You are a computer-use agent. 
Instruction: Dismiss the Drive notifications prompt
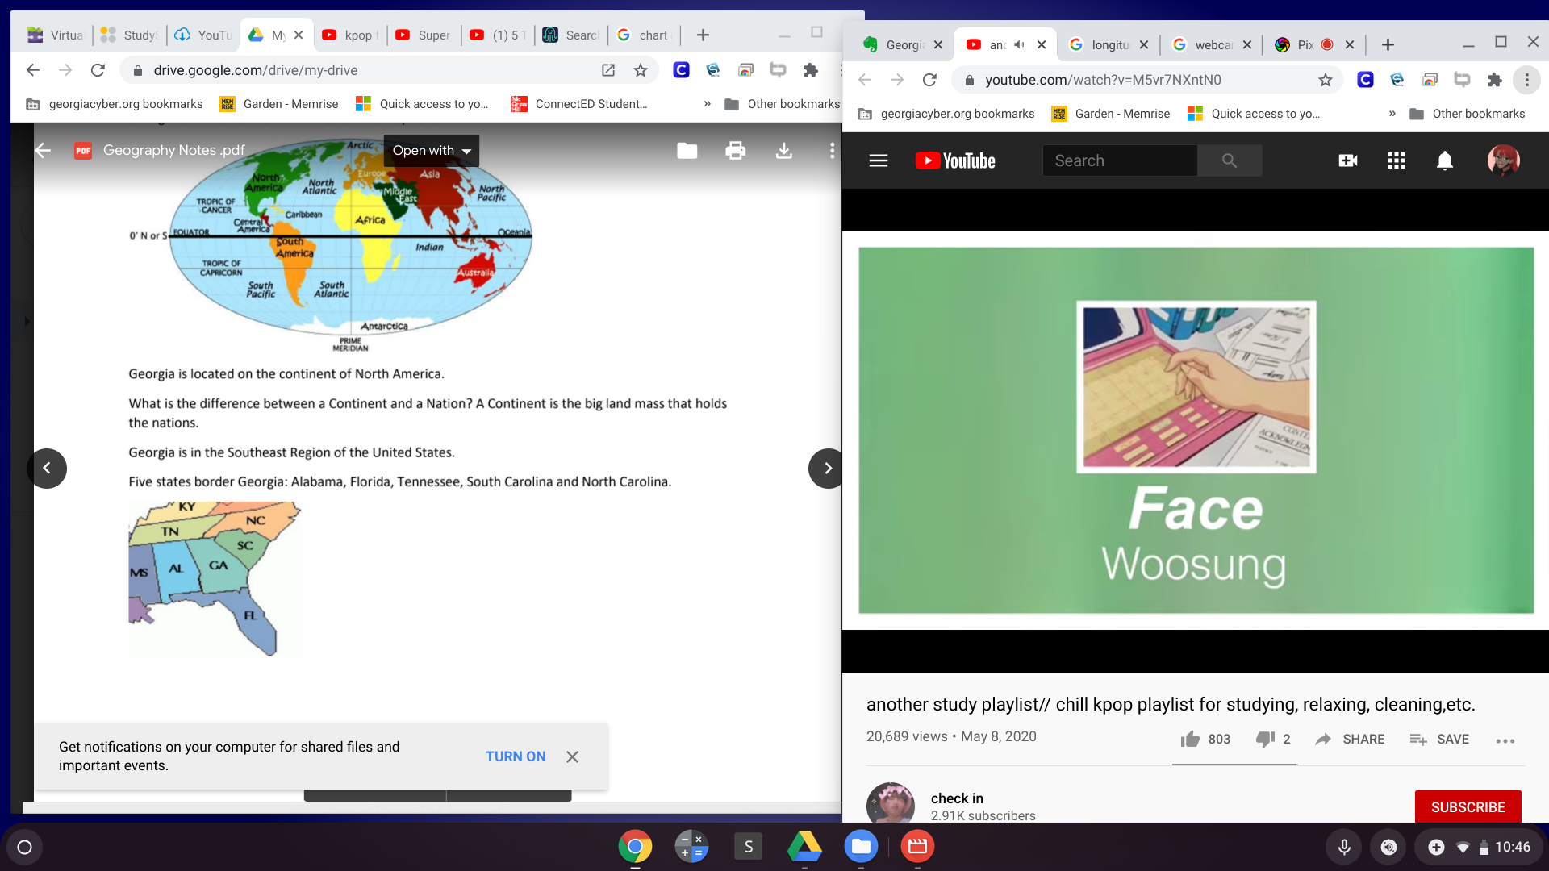[x=572, y=756]
